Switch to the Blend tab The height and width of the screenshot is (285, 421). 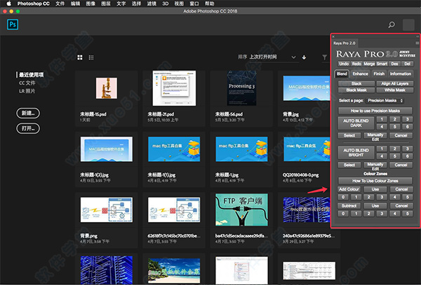tap(342, 74)
